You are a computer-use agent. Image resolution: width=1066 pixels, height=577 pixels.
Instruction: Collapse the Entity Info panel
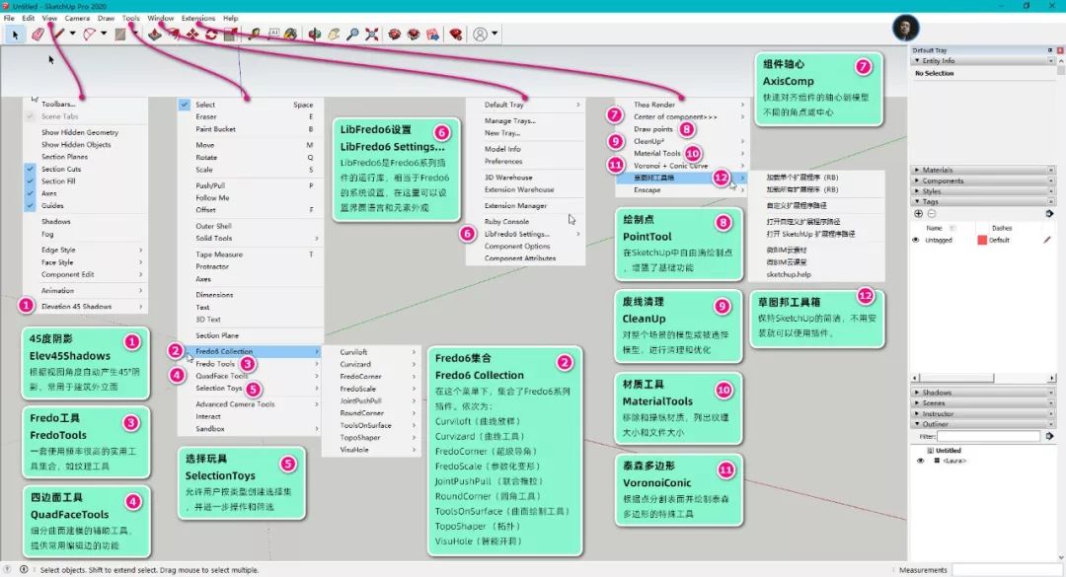917,61
